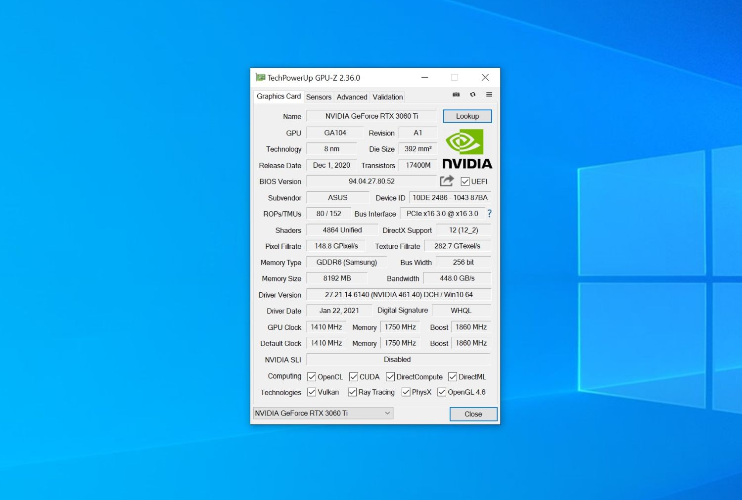Click the GPU Clock field 1410 MHz
742x500 pixels.
point(326,327)
